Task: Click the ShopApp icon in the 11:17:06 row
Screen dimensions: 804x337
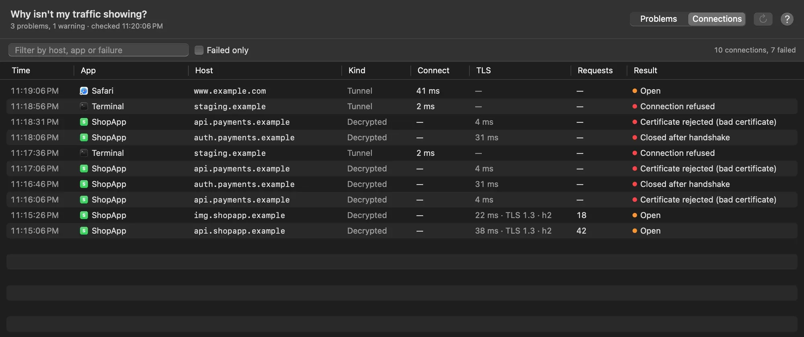Action: (x=84, y=169)
